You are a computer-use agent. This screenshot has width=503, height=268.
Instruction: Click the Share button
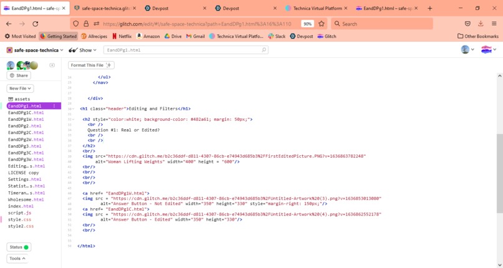19,75
